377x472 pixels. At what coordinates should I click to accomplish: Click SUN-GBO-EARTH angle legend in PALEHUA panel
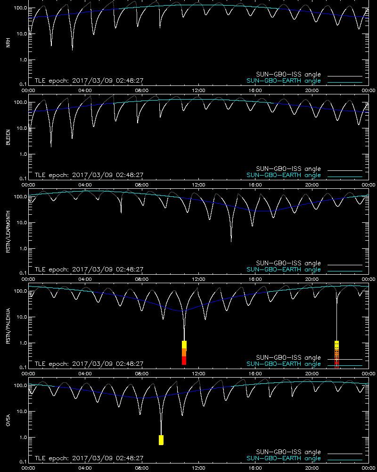[284, 364]
